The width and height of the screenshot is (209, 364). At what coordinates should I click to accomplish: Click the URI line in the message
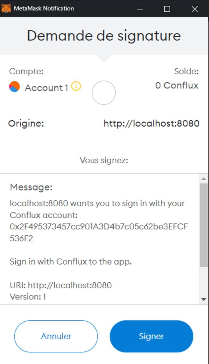pos(61,285)
